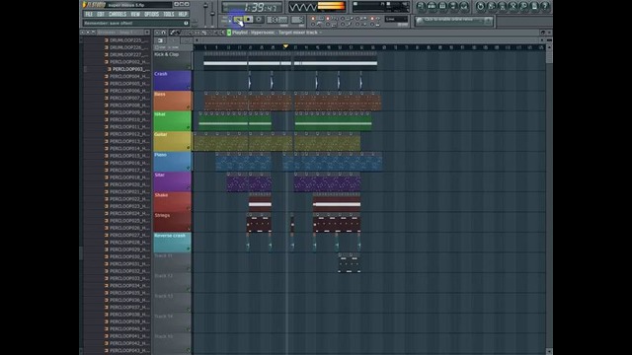Screen dimensions: 632x355
Task: Open the TOOLS menu
Action: (x=169, y=14)
